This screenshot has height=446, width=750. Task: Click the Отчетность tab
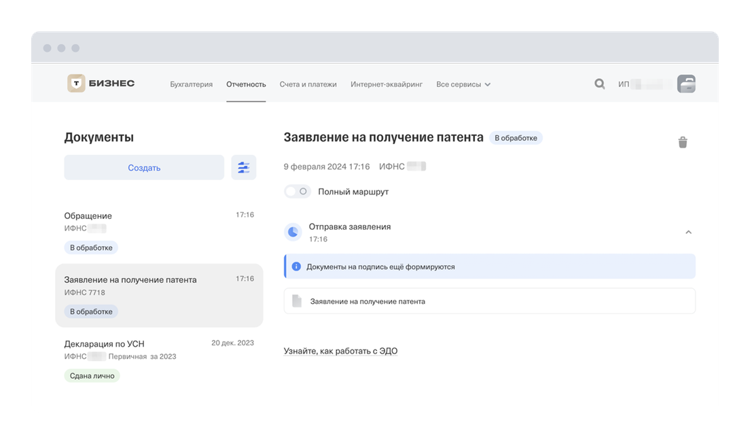coord(246,84)
